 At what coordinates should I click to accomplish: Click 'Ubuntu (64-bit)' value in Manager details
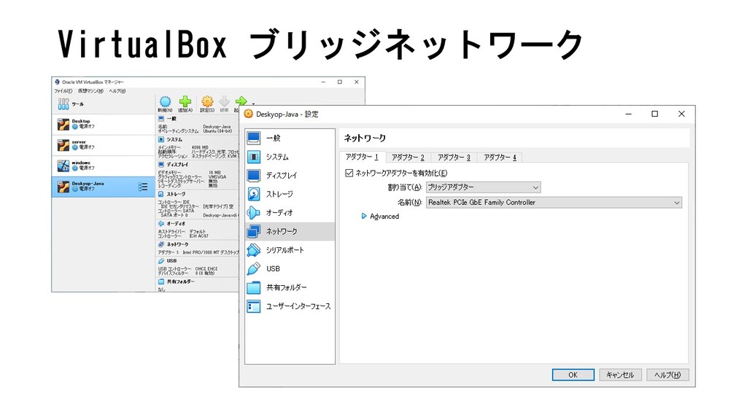[x=217, y=131]
